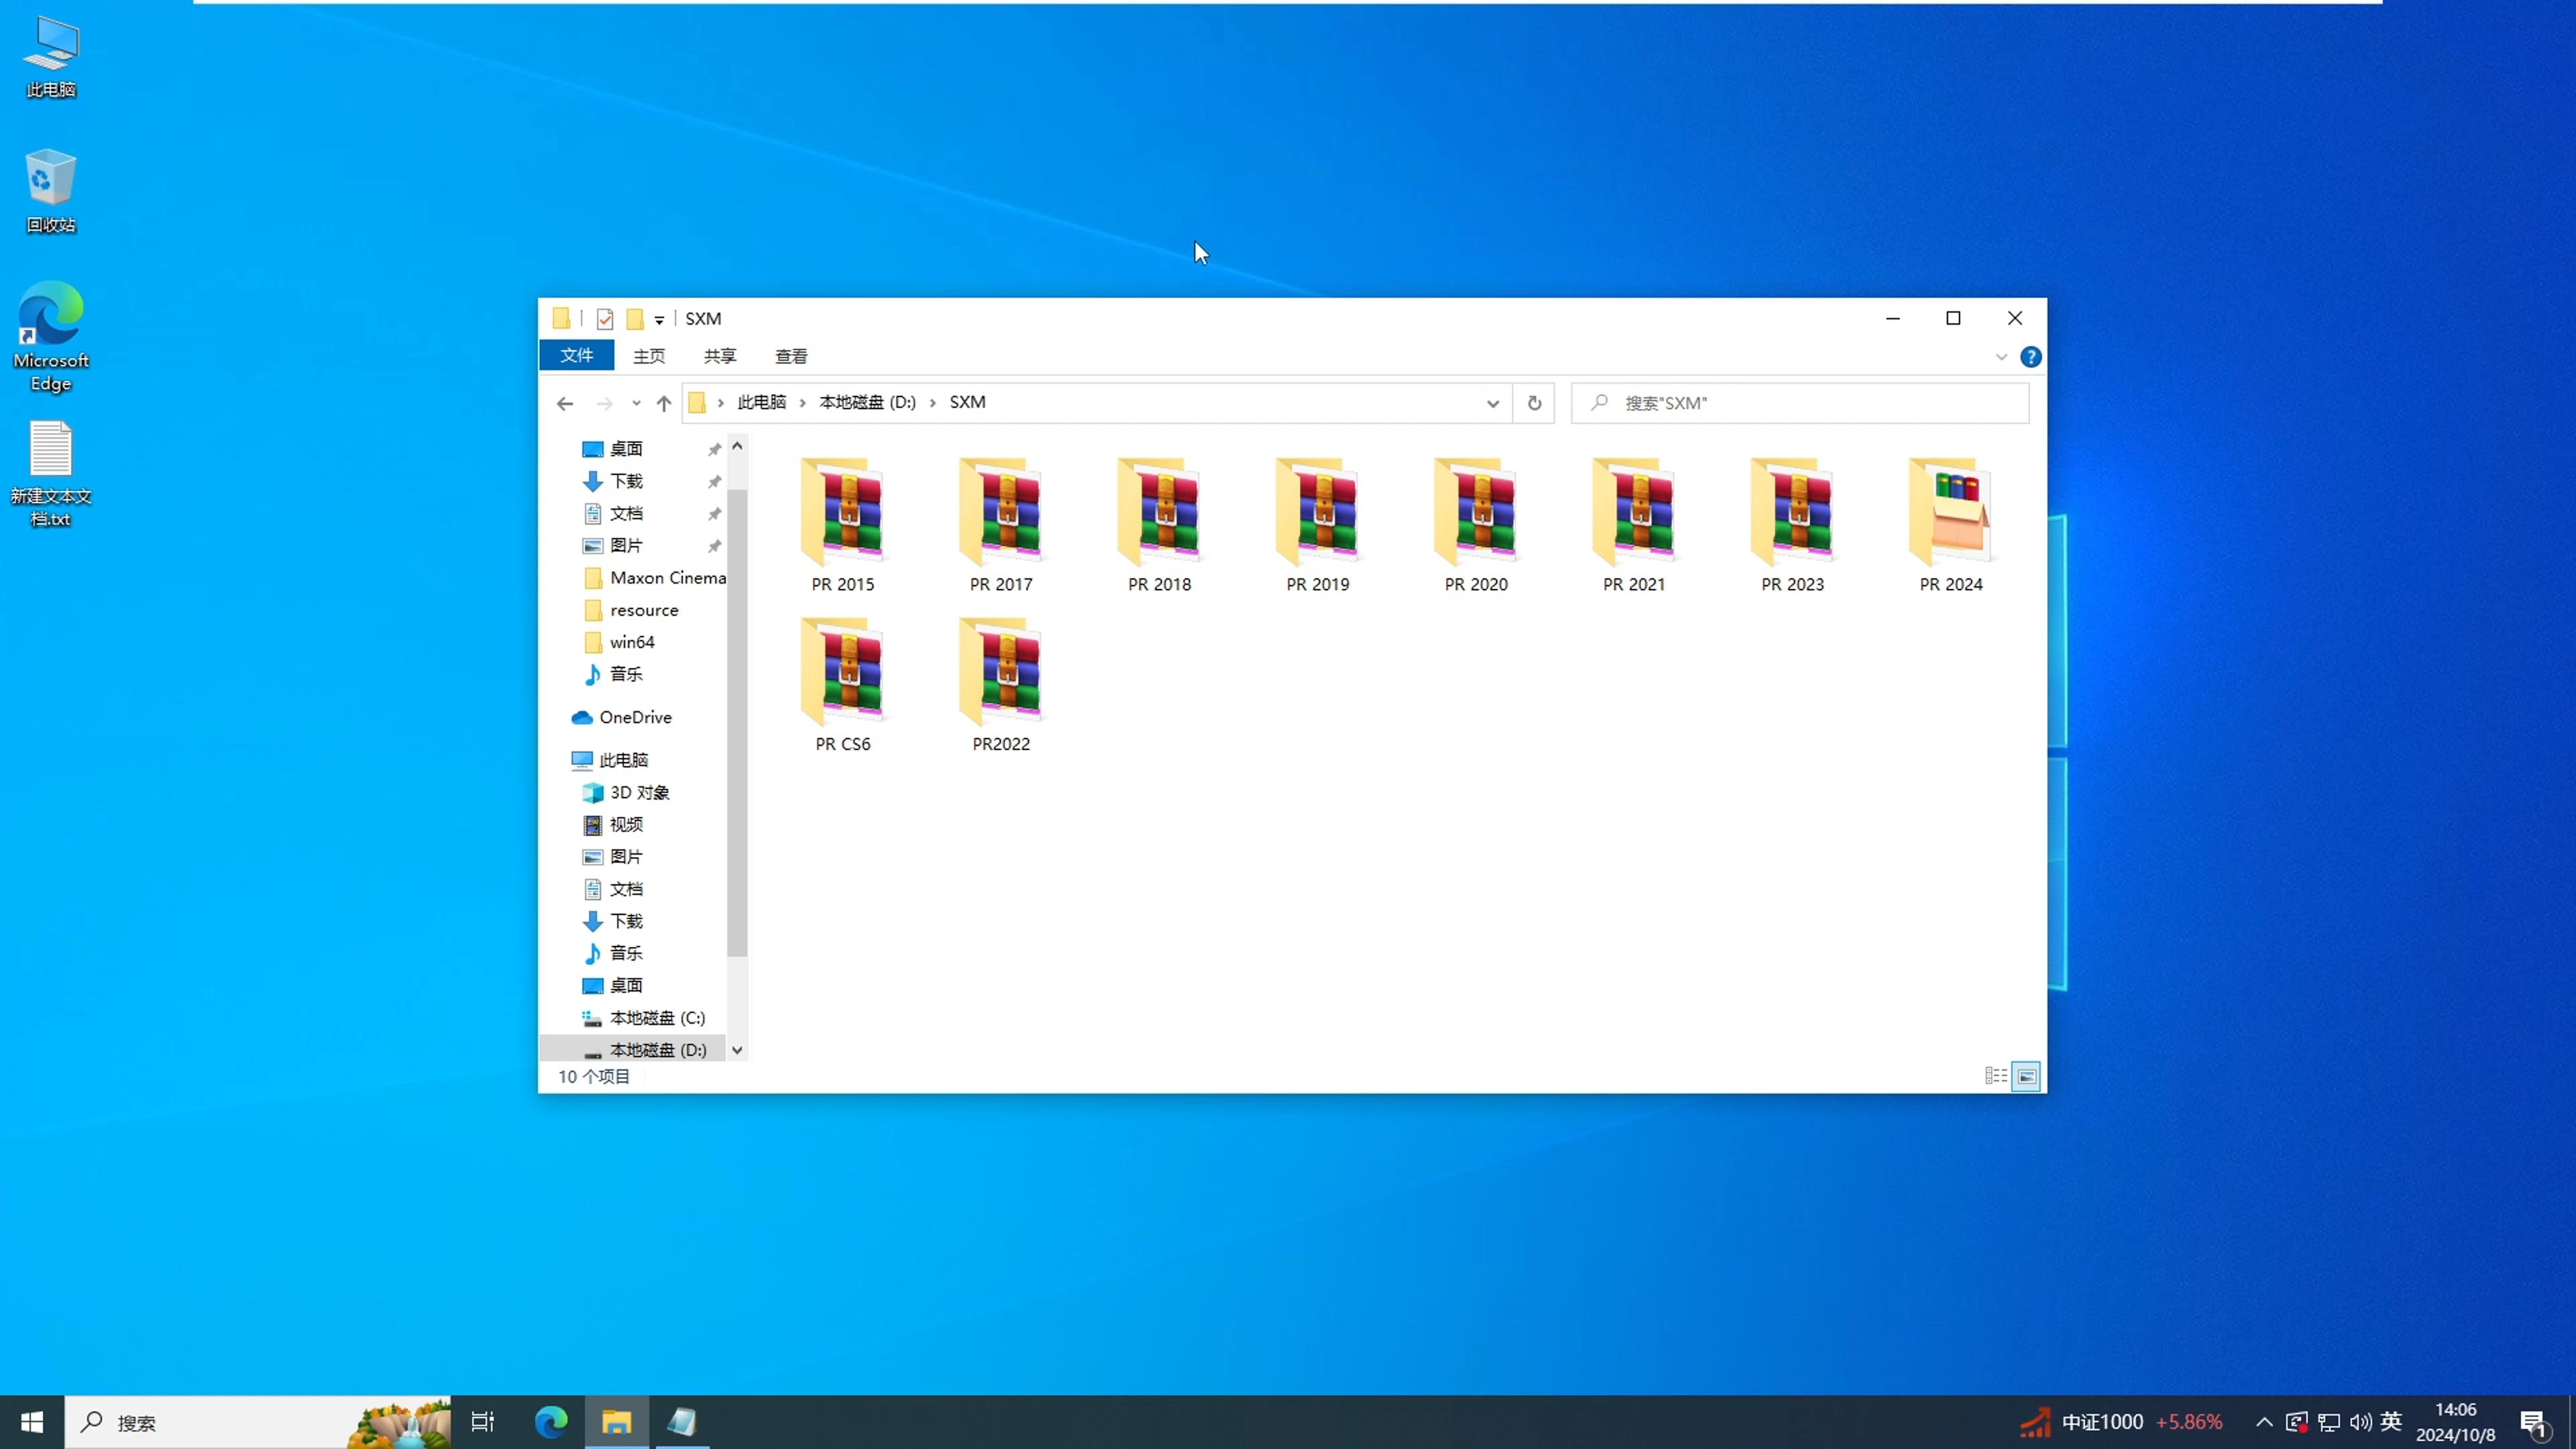Click the PR 2019 archive icon
Viewport: 2576px width, 1449px height.
[1318, 514]
